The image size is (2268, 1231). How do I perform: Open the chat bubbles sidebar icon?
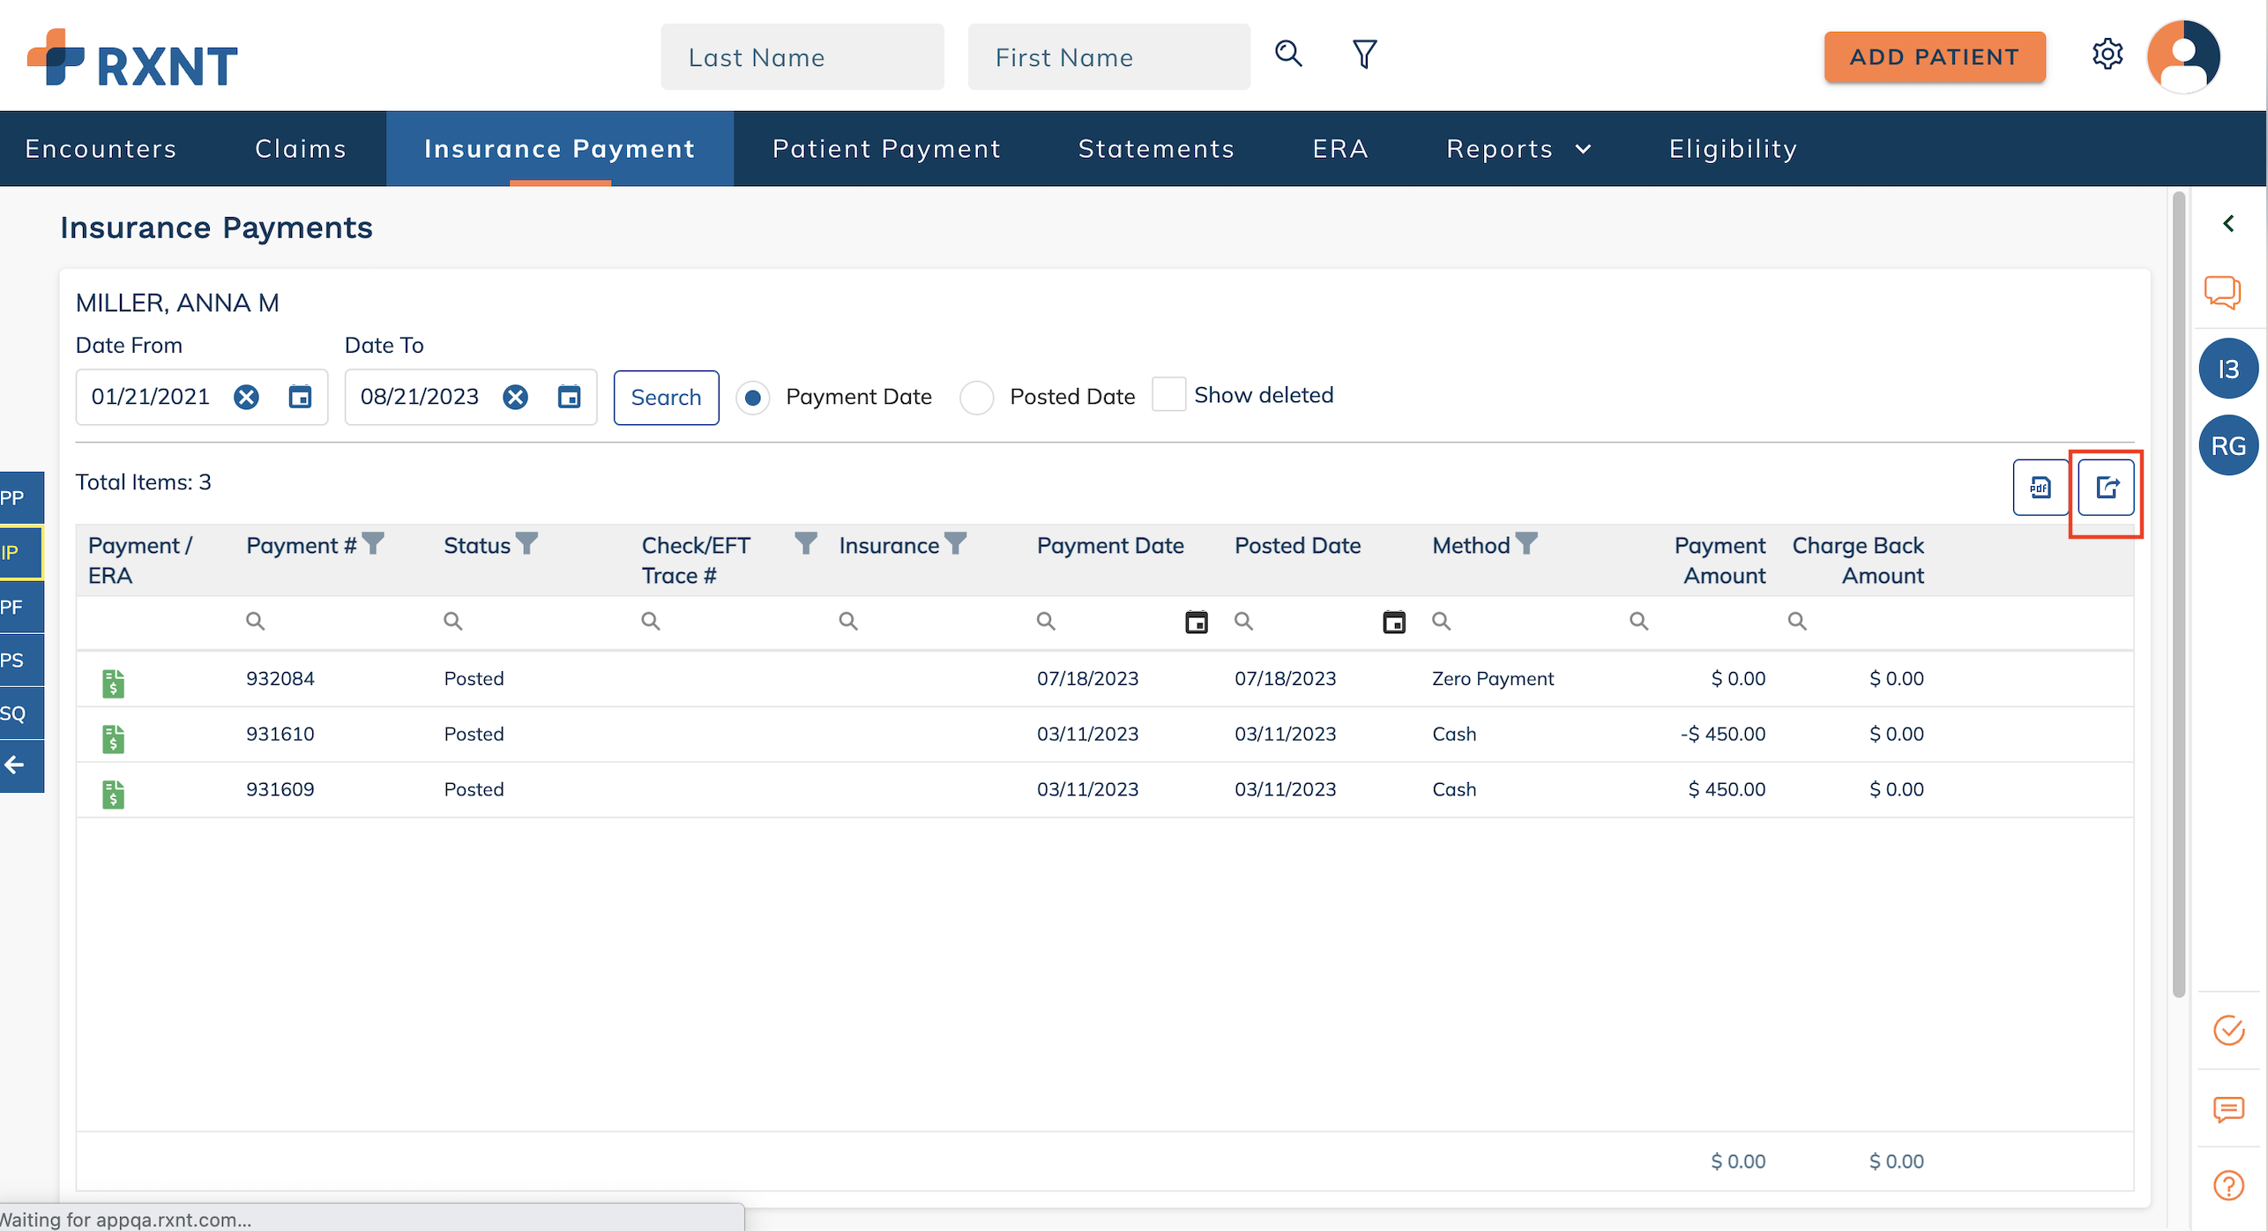click(2222, 292)
